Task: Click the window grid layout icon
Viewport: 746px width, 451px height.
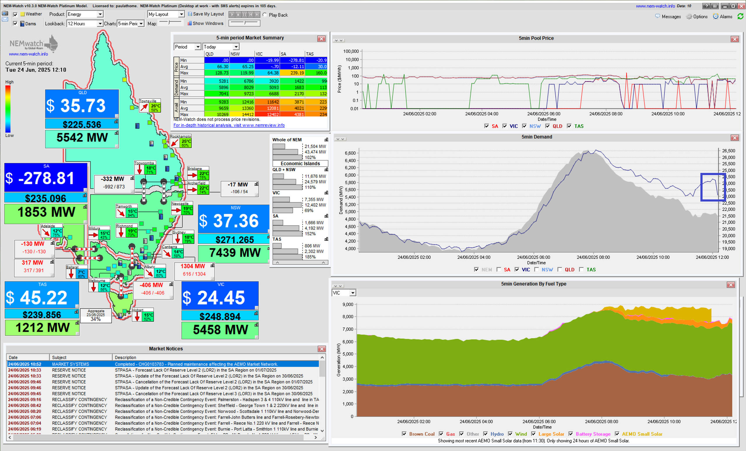Action: [x=715, y=6]
